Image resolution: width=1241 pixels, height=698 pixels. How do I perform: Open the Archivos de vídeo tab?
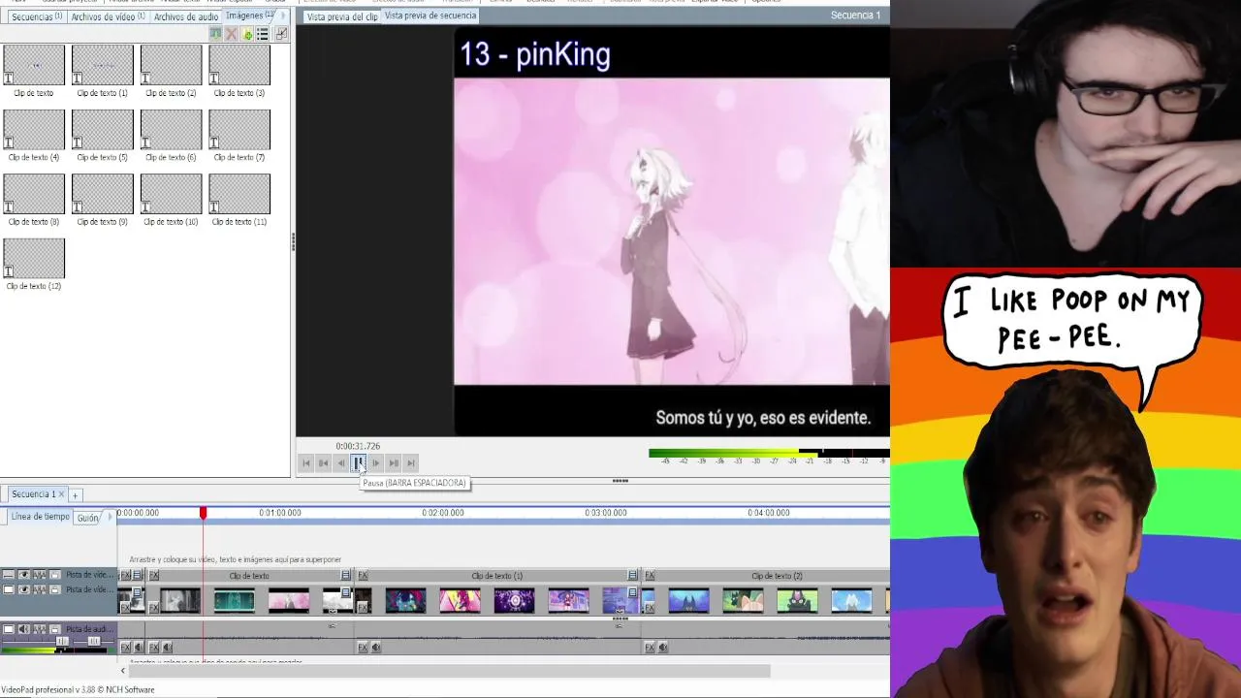108,16
